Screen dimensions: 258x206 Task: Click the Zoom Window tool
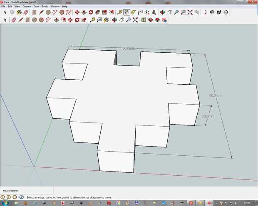pos(183,12)
